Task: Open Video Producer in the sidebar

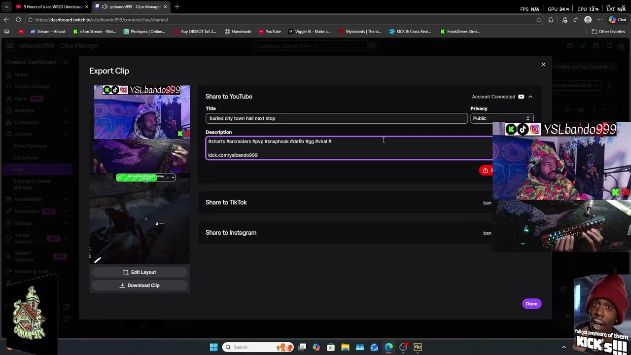Action: click(30, 146)
